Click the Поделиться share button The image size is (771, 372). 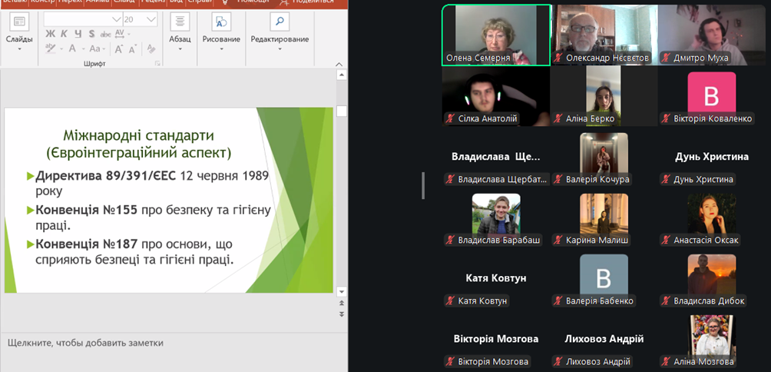312,2
